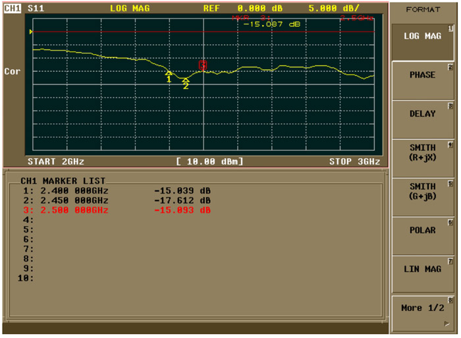Switch to SMITH (G+jB) format
The image size is (461, 338).
(x=423, y=197)
